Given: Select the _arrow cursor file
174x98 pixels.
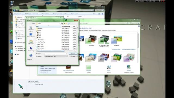Looking at the screenshot, I should (x=39, y=32).
